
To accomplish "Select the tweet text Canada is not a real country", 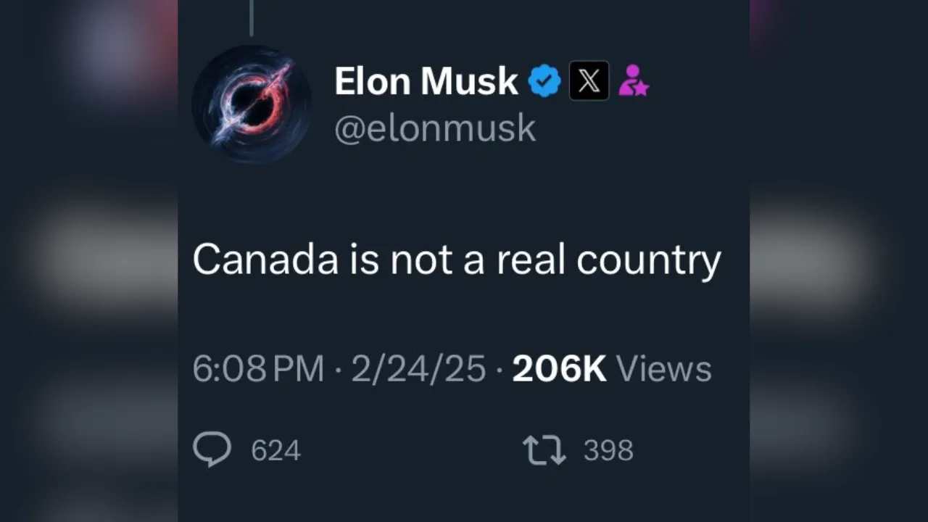I will click(x=457, y=258).
